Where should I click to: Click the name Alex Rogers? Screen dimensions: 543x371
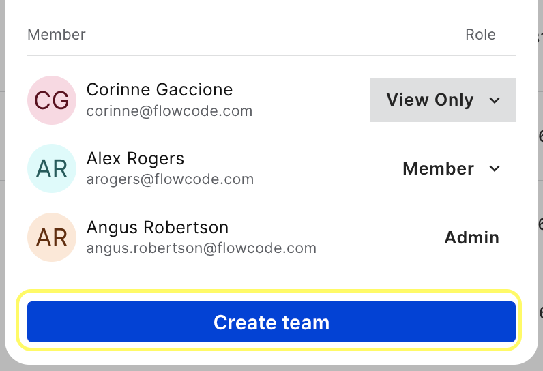(x=135, y=158)
